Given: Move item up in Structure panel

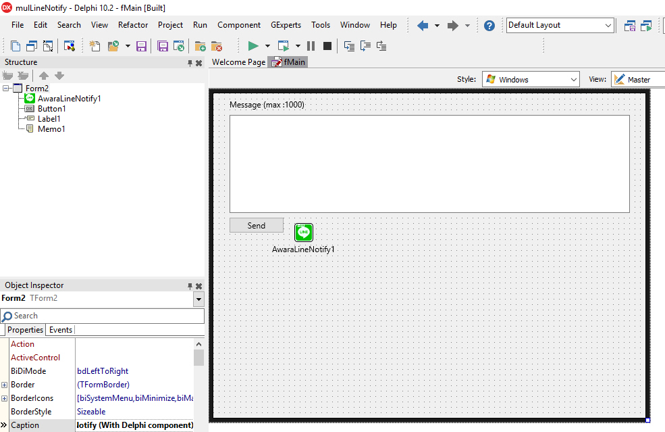Looking at the screenshot, I should click(44, 76).
